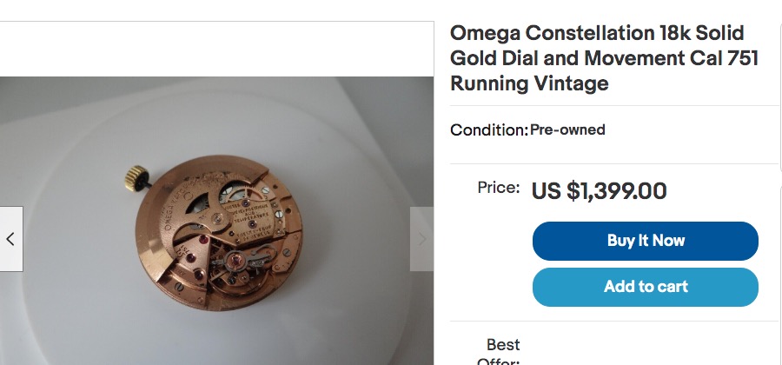Select "Omega Constellation 18k Solid" title line
782x365 pixels.
click(597, 33)
